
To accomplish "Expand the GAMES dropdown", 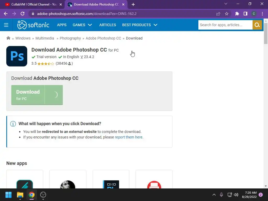I will 82,25.
